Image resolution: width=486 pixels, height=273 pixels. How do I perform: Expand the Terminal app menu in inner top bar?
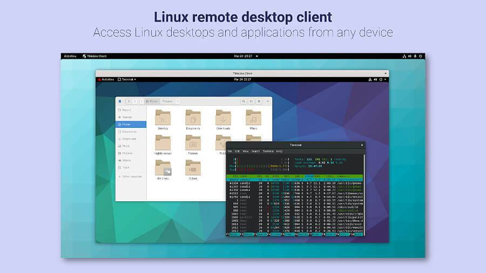tap(127, 79)
